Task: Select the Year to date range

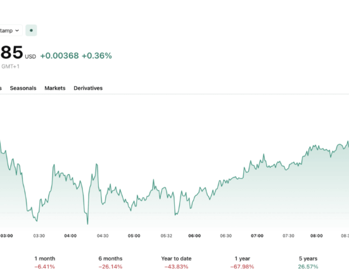Action: click(x=176, y=262)
